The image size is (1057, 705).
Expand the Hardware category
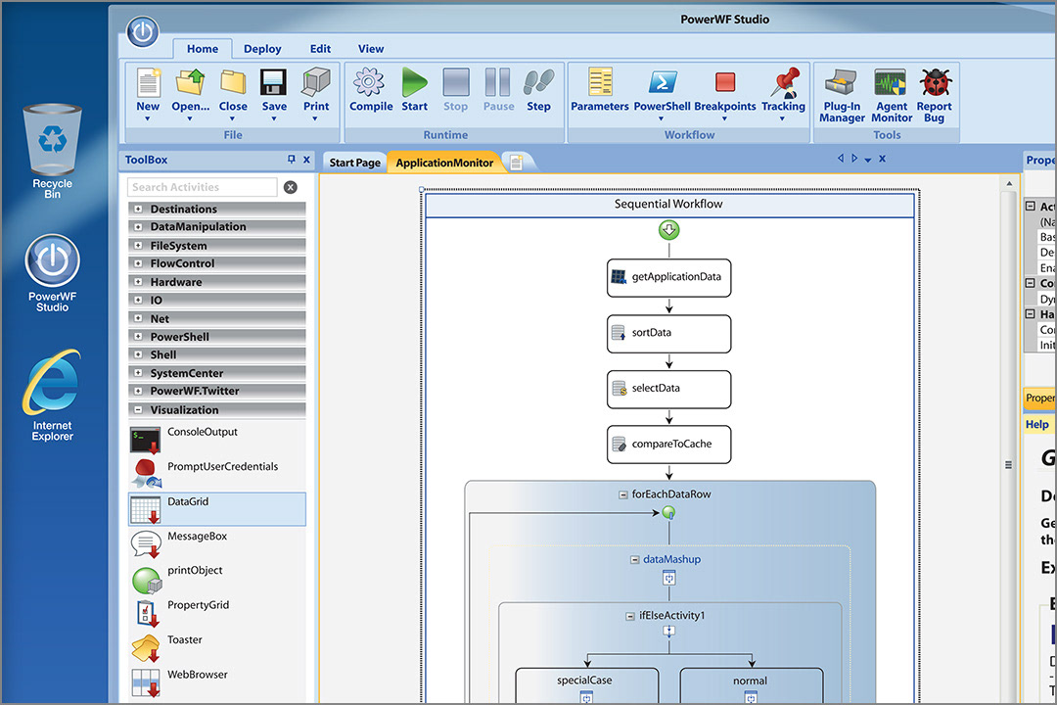point(138,282)
